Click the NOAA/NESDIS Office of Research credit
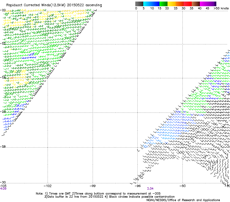 183,200
